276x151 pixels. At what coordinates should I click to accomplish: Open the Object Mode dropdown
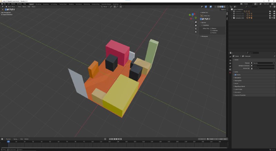tap(11, 7)
